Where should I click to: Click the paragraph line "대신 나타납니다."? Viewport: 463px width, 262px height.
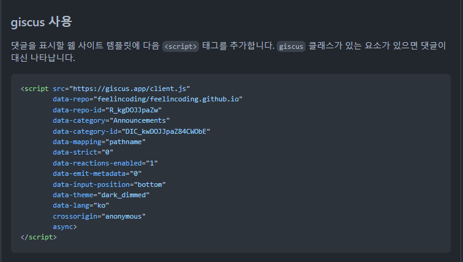[43, 57]
